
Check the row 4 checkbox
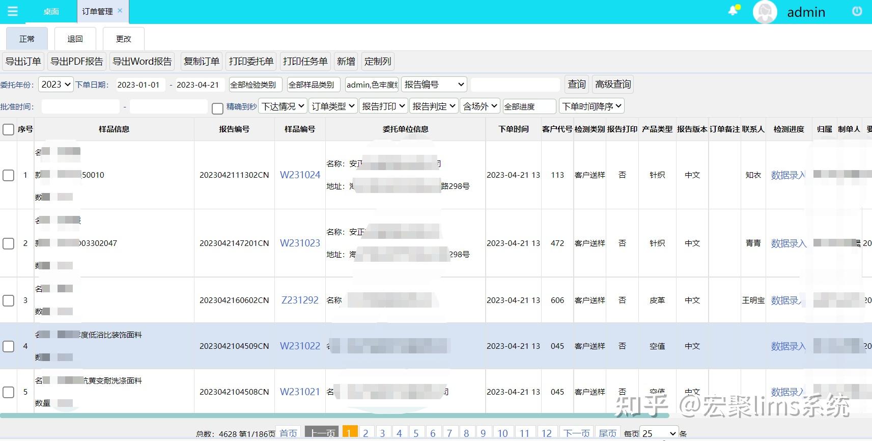tap(8, 346)
